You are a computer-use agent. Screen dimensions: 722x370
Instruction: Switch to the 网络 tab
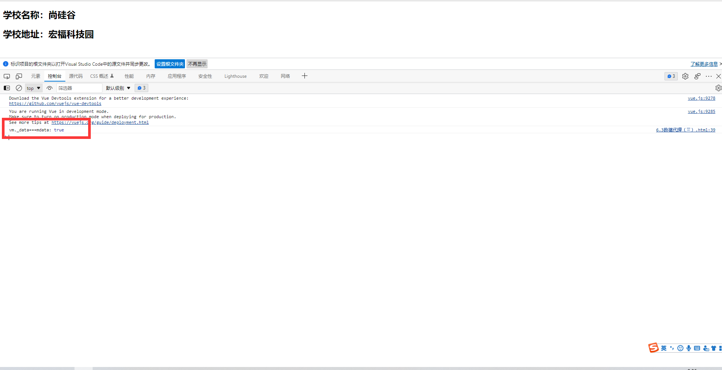[x=286, y=76]
